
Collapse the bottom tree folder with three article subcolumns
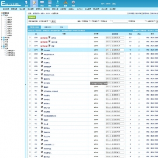pyautogui.click(x=2, y=48)
